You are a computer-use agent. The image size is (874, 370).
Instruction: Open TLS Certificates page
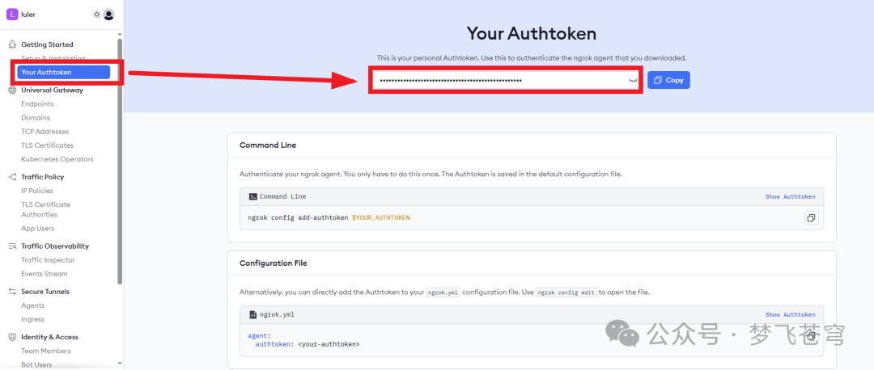click(x=48, y=145)
